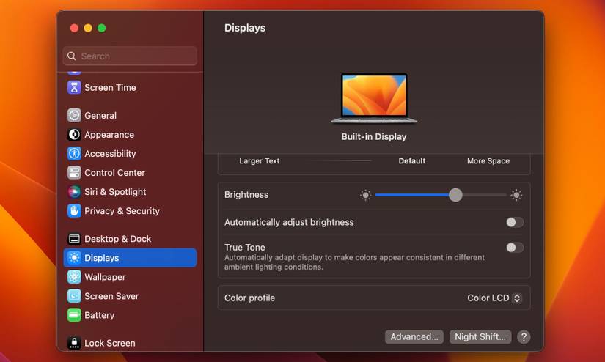Select Wallpaper in the sidebar
605x362 pixels.
105,277
